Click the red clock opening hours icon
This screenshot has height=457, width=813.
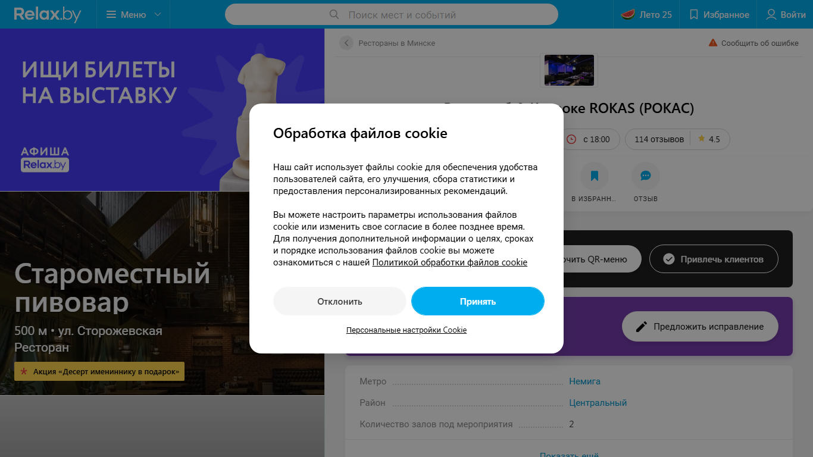tap(571, 139)
